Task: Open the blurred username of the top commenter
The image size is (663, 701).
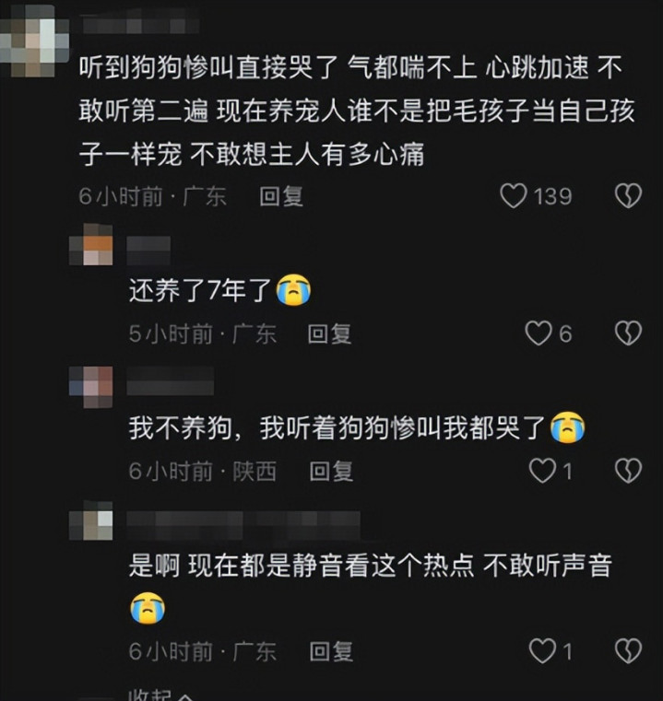Action: coord(141,21)
